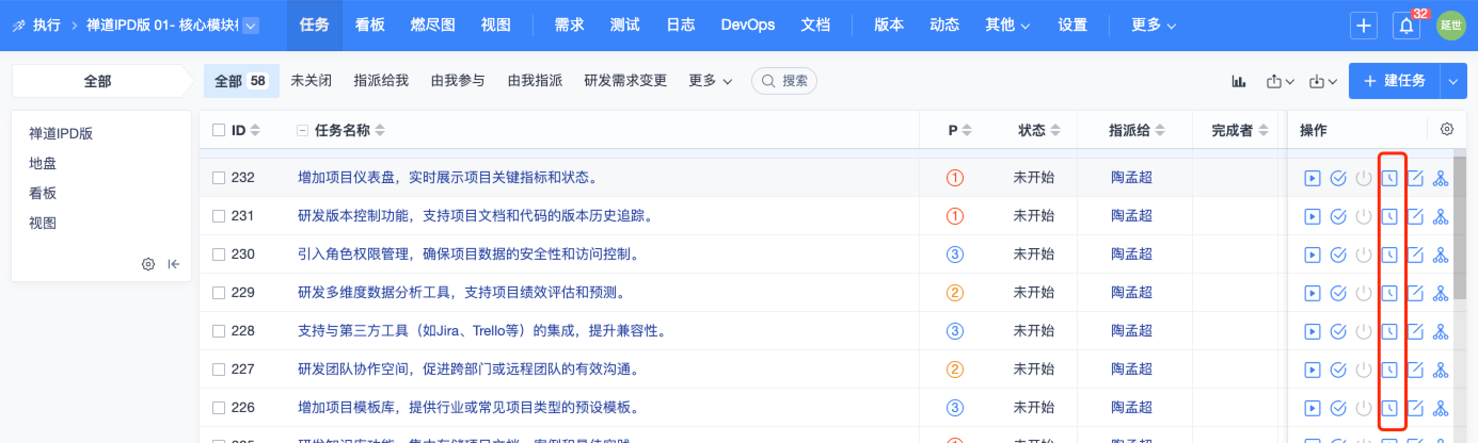Image resolution: width=1478 pixels, height=443 pixels.
Task: Open the task about 版本控制功能 (ID 231)
Action: point(476,216)
